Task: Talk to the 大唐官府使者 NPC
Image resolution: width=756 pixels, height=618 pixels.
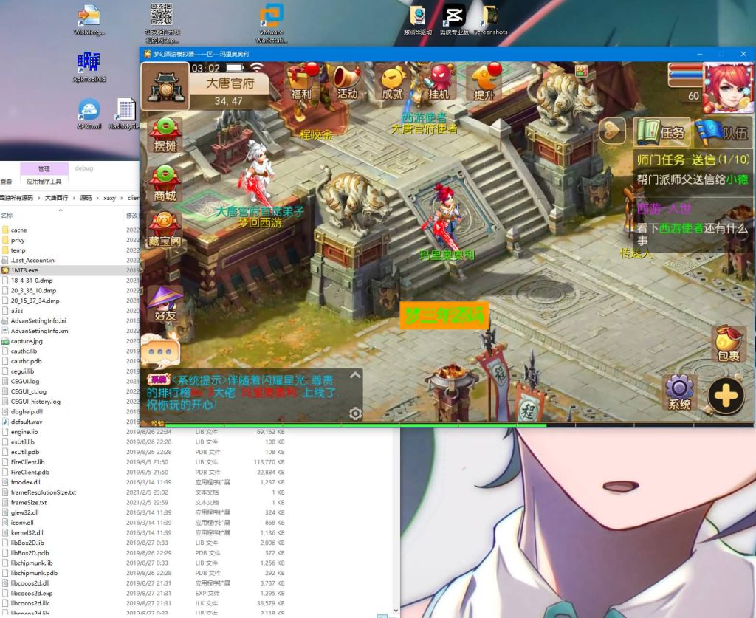Action: [x=424, y=129]
